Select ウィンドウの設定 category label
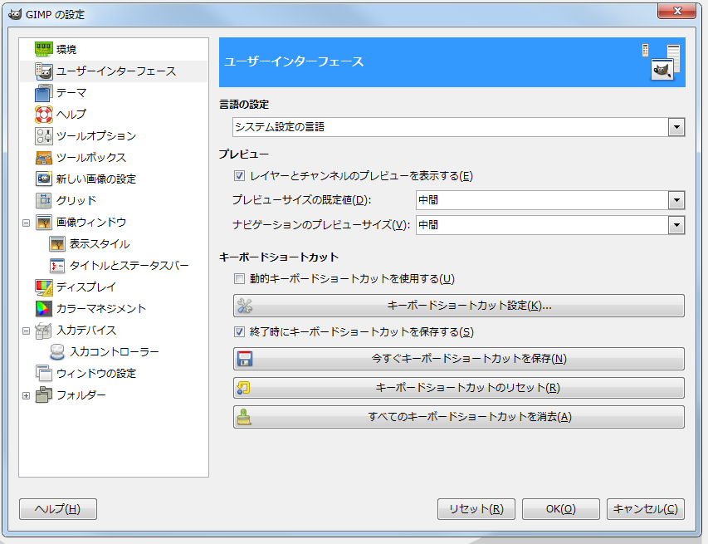Screen dimensions: 708x544 click(x=96, y=373)
